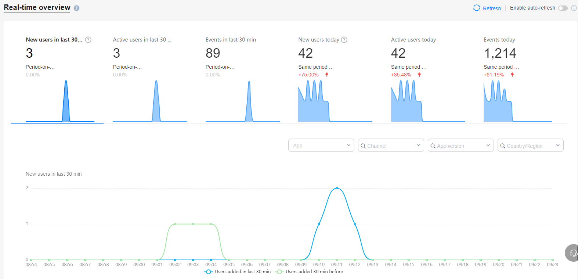Click the Refresh link text

pyautogui.click(x=492, y=8)
